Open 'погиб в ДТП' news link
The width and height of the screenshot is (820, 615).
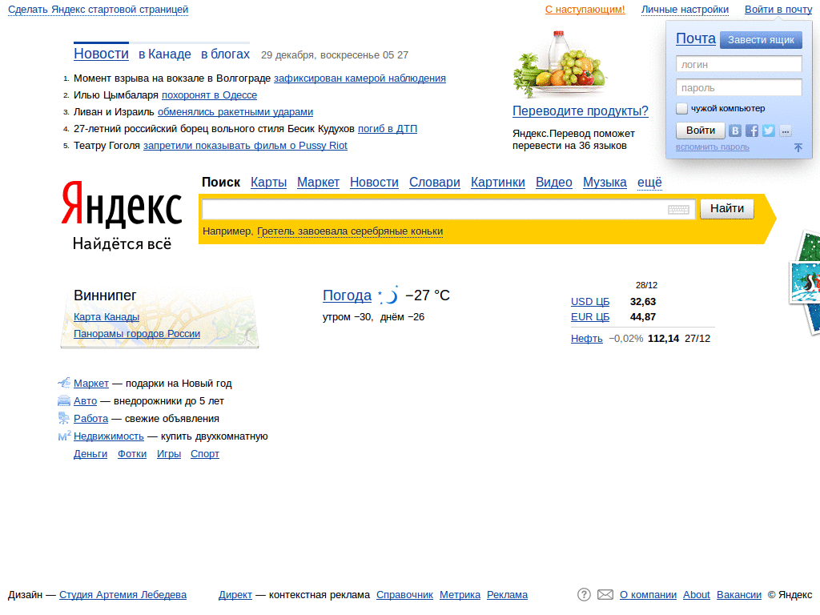[388, 128]
